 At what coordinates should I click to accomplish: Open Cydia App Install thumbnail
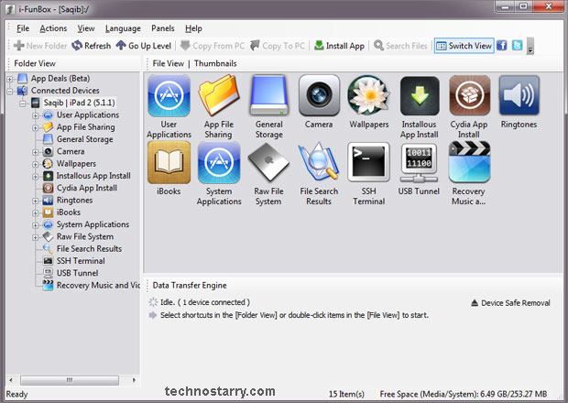pos(469,95)
